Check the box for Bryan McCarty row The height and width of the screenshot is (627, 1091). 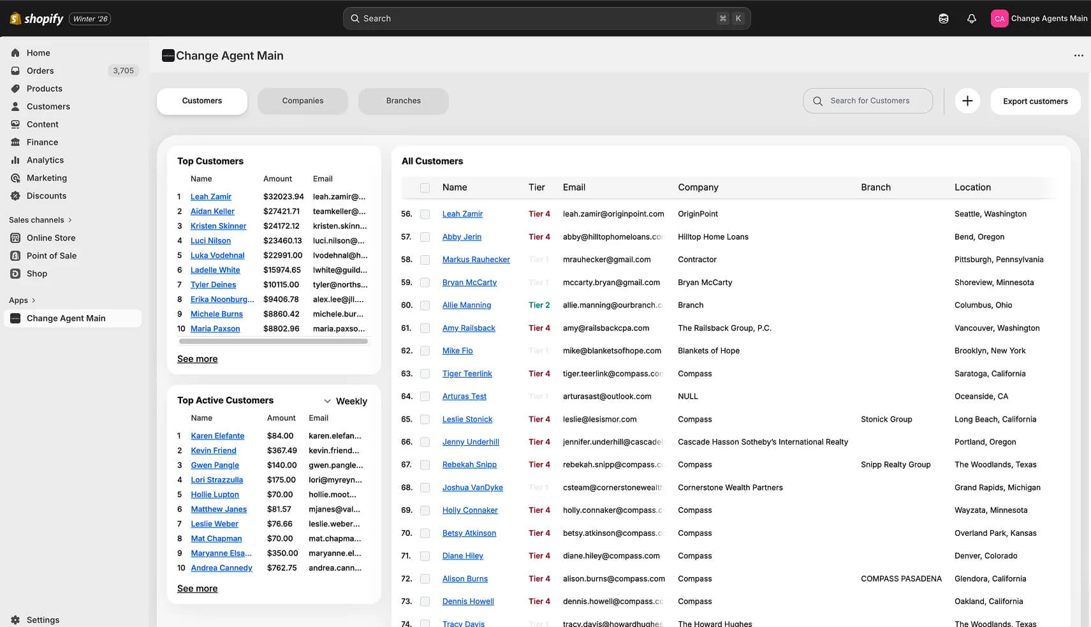point(425,283)
